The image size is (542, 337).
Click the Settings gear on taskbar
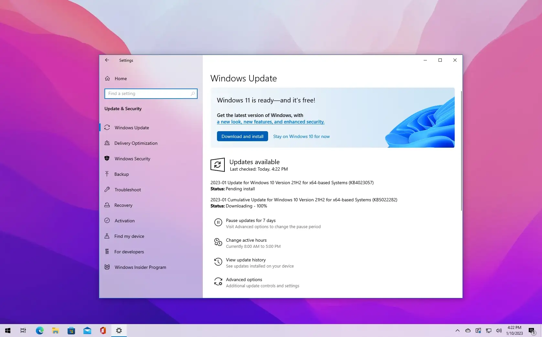tap(119, 331)
